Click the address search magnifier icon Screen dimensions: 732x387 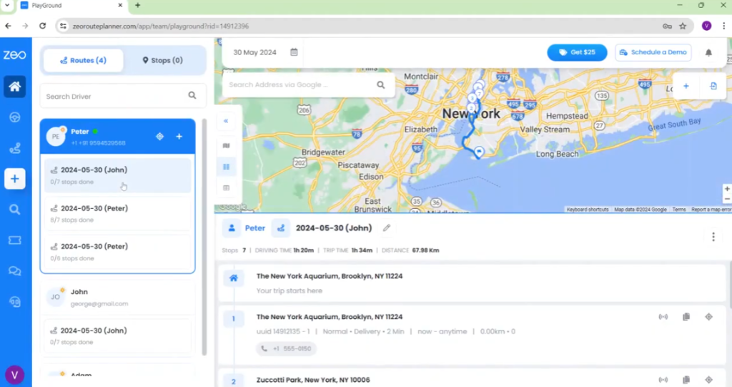(x=381, y=84)
